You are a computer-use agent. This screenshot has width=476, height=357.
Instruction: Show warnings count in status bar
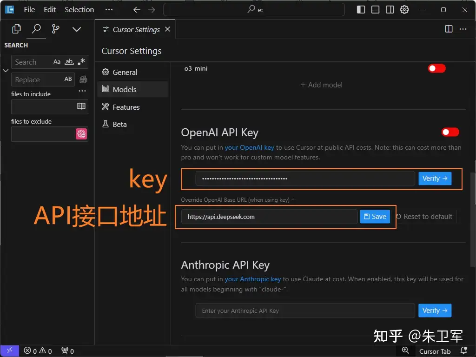click(46, 351)
